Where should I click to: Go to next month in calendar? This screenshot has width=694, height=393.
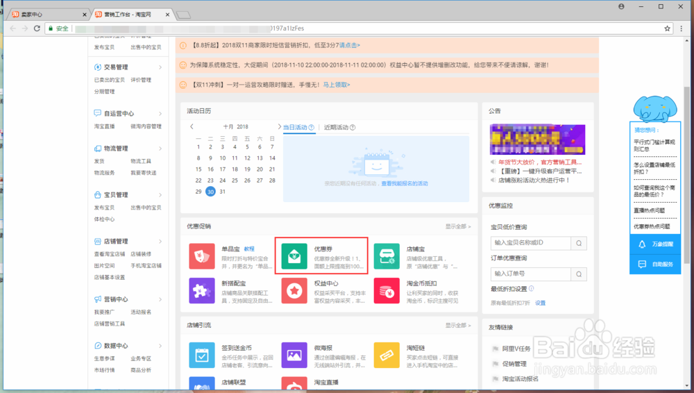[279, 126]
